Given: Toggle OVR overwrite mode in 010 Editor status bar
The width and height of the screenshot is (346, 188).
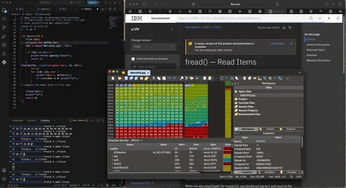Looking at the screenshot, I should coord(298,177).
